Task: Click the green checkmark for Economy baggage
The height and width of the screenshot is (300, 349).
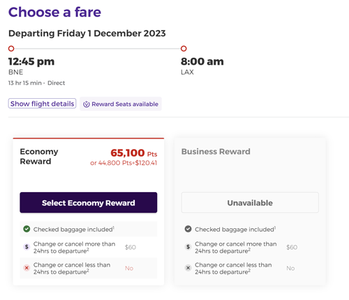Action: (27, 229)
